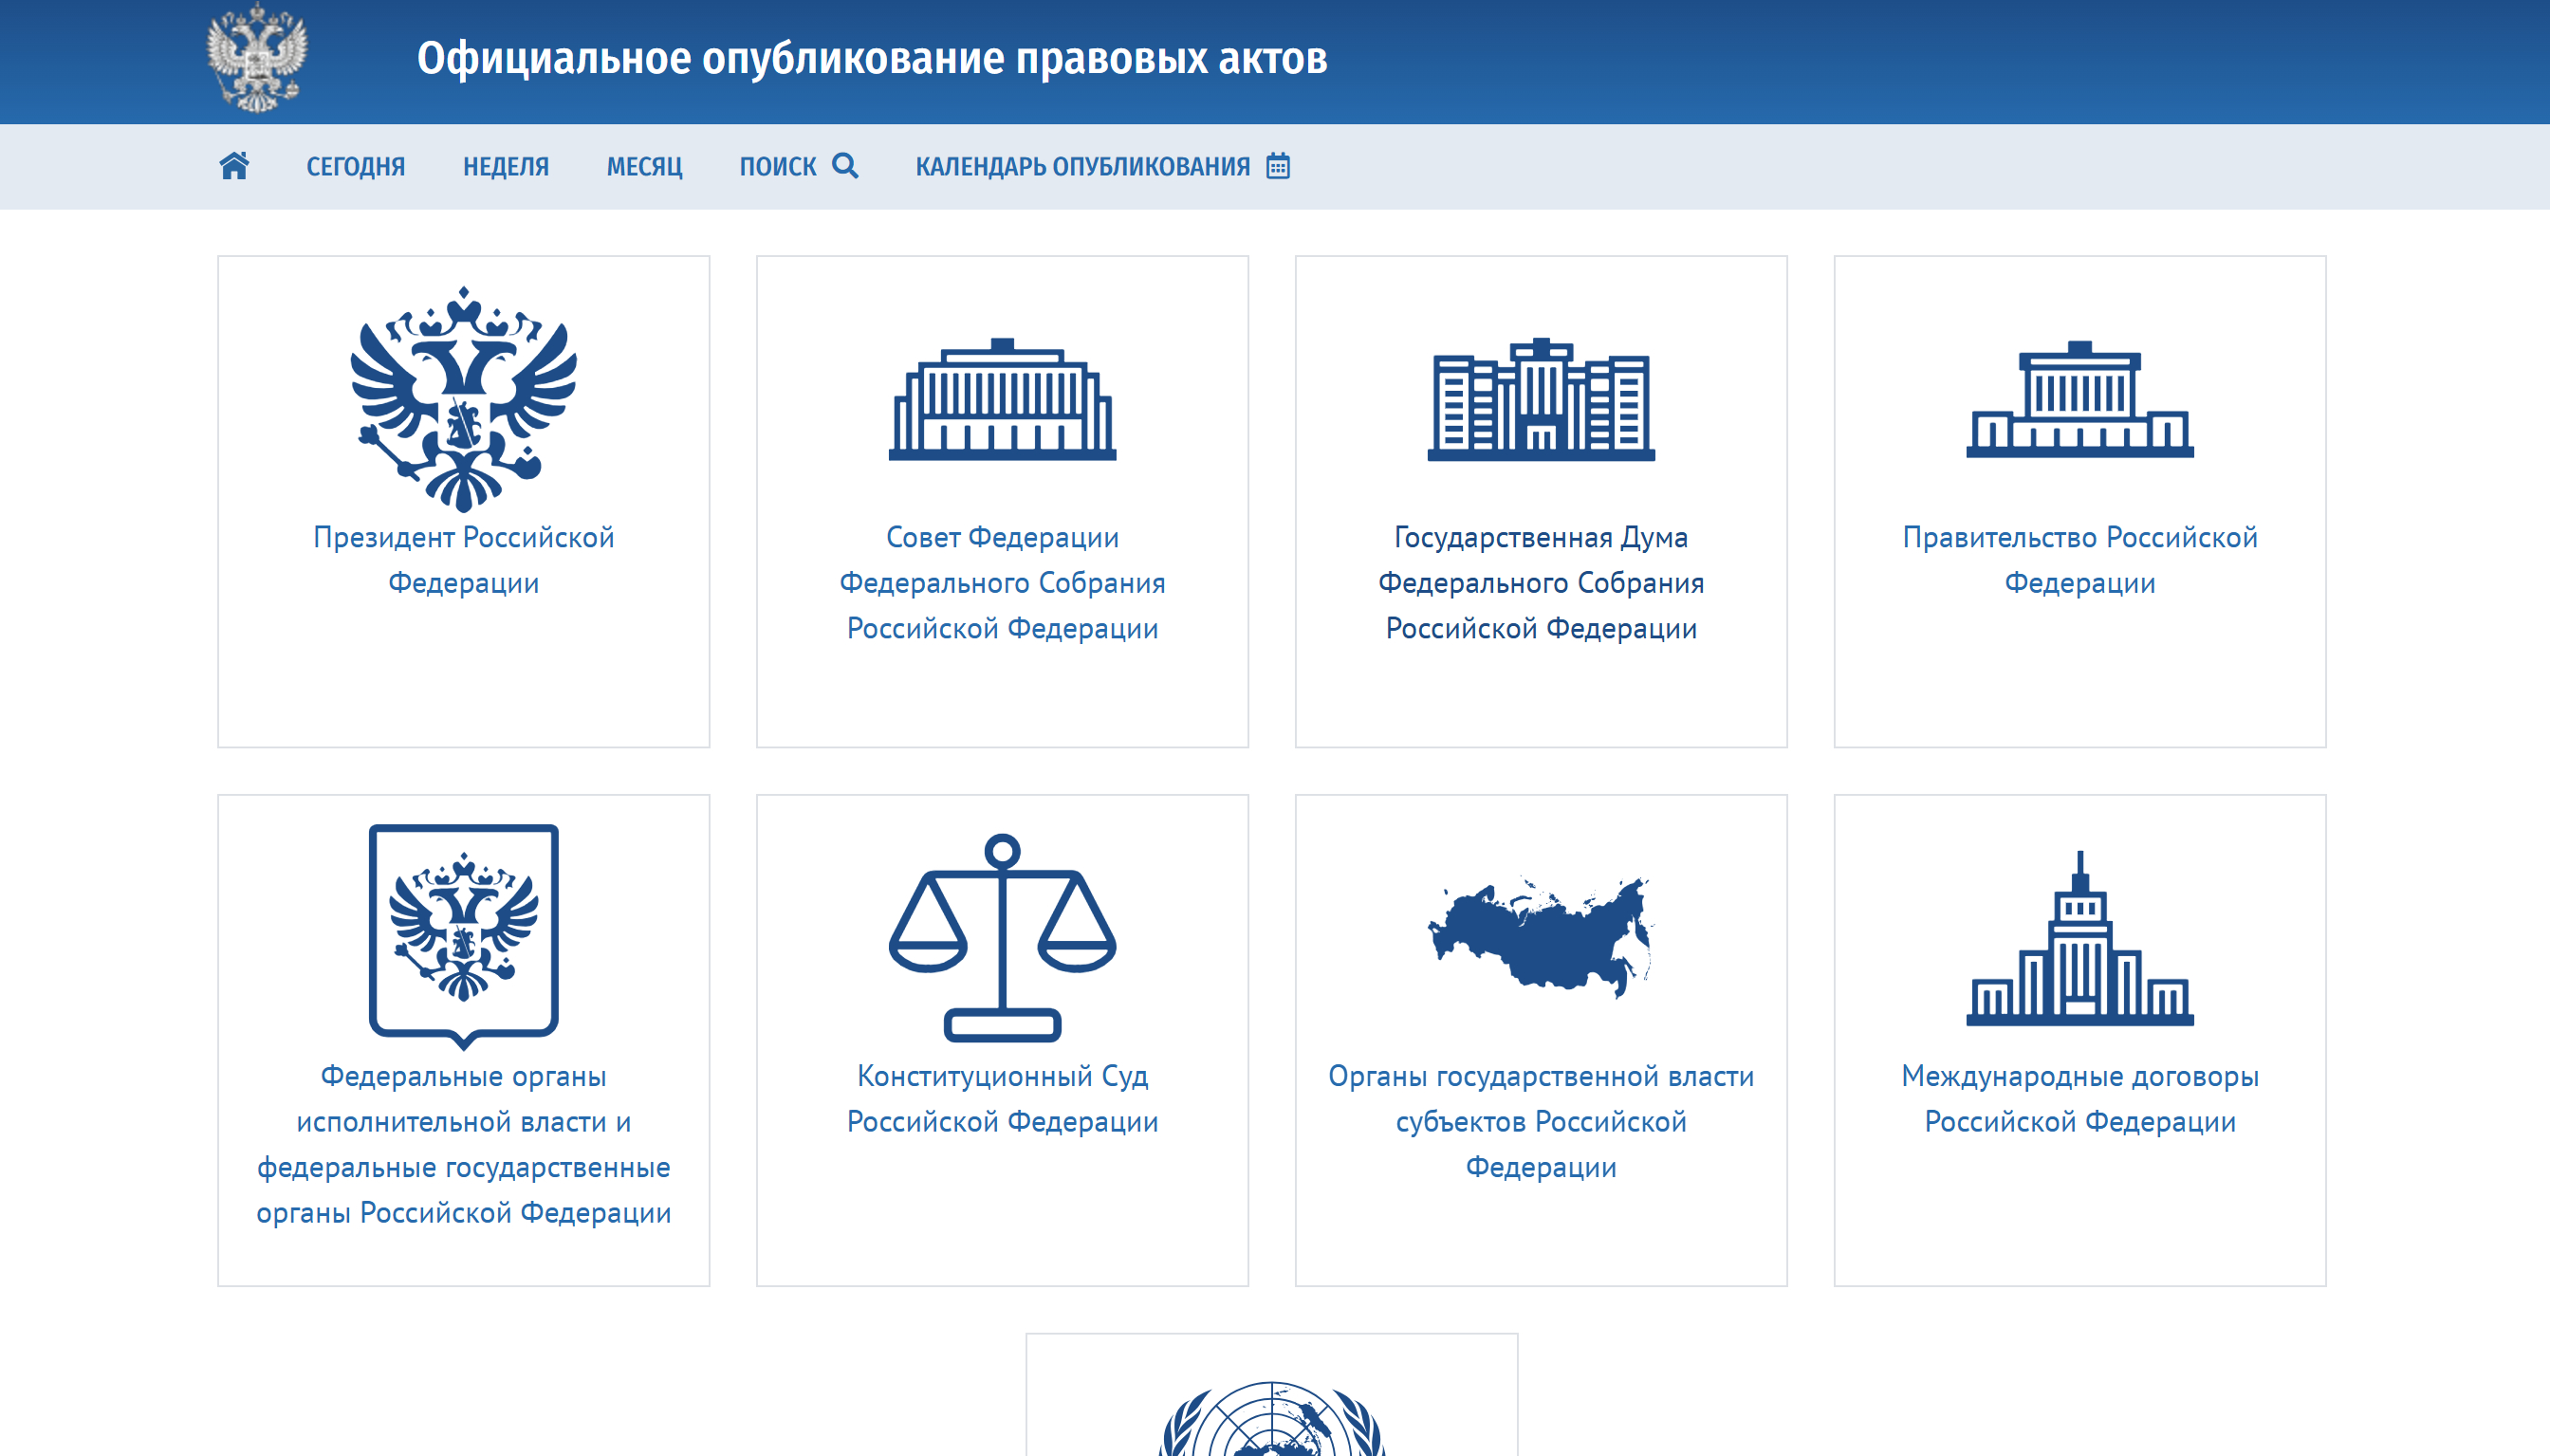Click the Russian coat of arms logo in header
The image size is (2550, 1456).
click(257, 58)
